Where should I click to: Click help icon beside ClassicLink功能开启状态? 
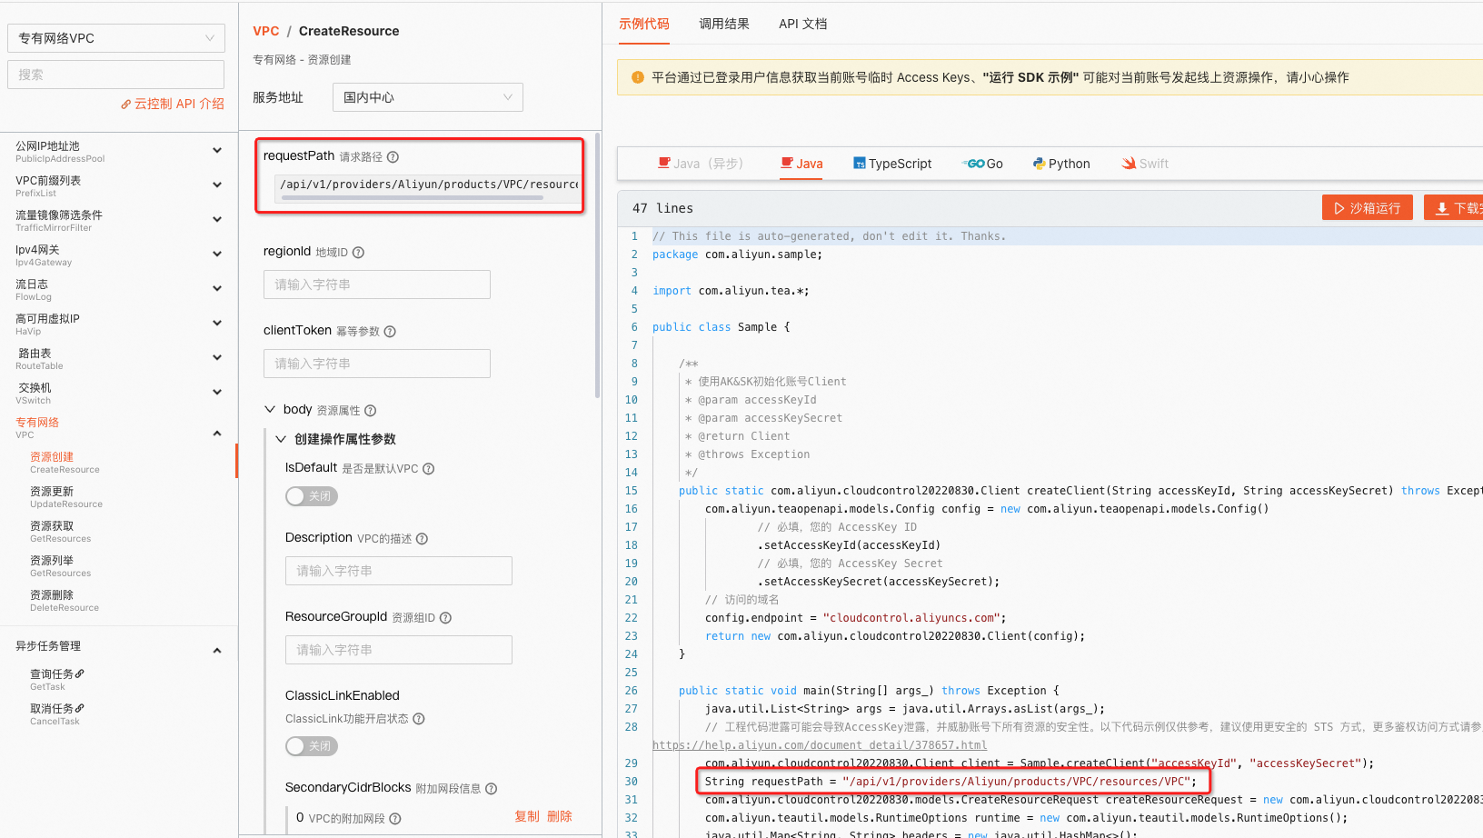coord(419,719)
